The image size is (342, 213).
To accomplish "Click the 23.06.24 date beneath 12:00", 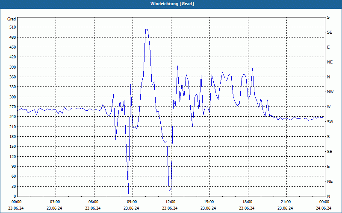I will tap(170, 208).
